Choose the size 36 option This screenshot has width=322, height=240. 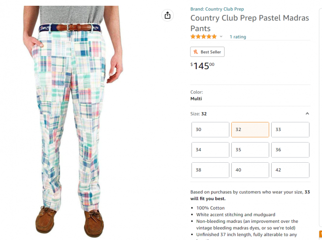point(290,150)
